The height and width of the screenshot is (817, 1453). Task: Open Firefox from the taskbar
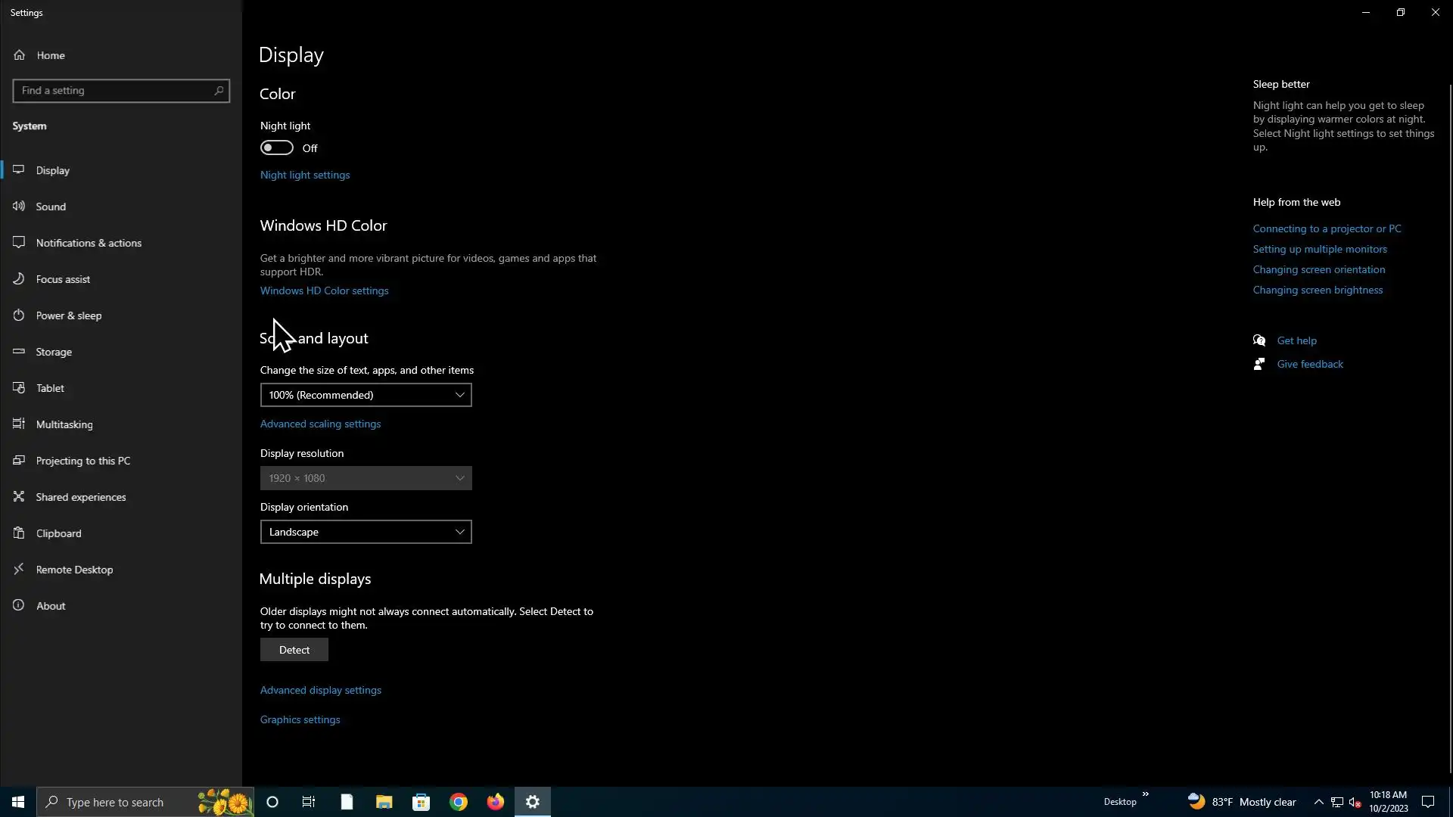point(495,802)
